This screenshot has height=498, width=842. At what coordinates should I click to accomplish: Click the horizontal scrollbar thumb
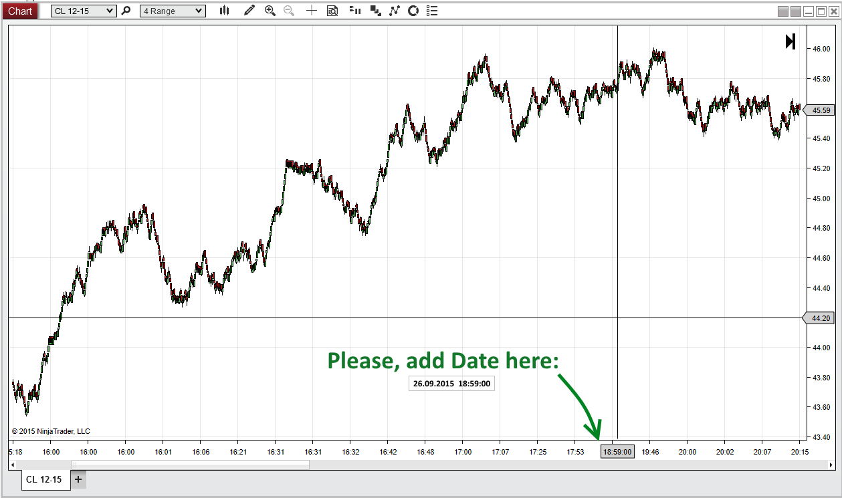click(191, 464)
